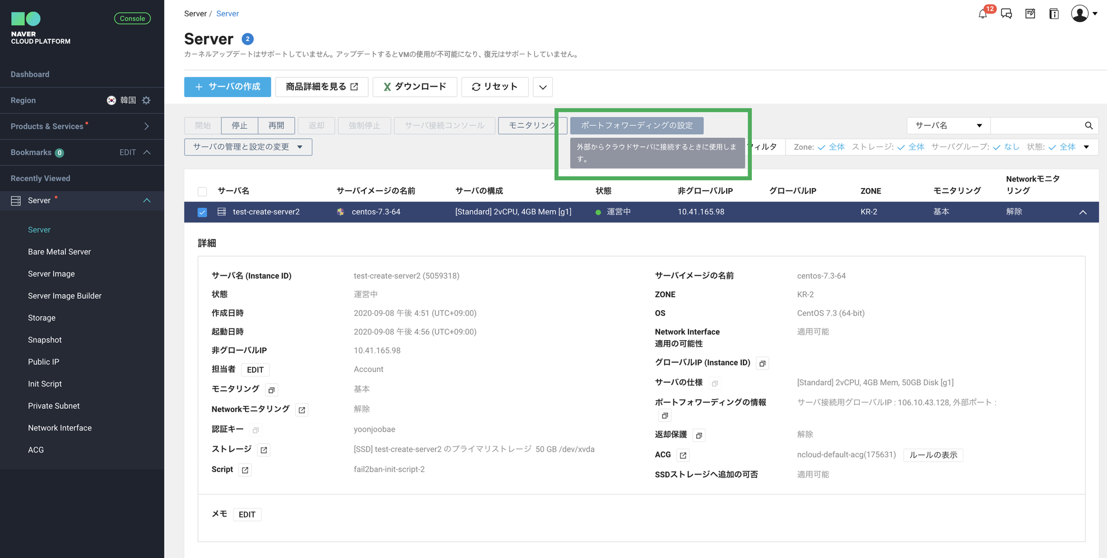Toggle the select-all checkbox in the table header

click(x=202, y=191)
